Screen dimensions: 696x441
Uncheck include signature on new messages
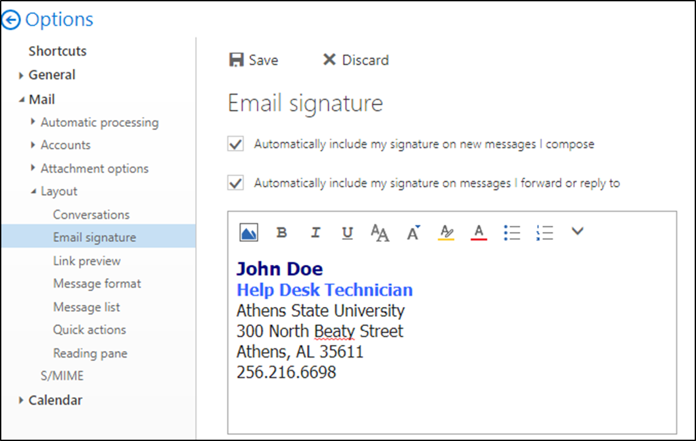pos(235,144)
